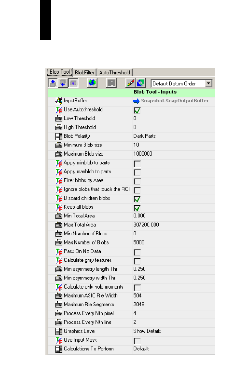Click the toolbar icon with letter A
Image resolution: width=250 pixels, height=385 pixels.
click(x=73, y=83)
